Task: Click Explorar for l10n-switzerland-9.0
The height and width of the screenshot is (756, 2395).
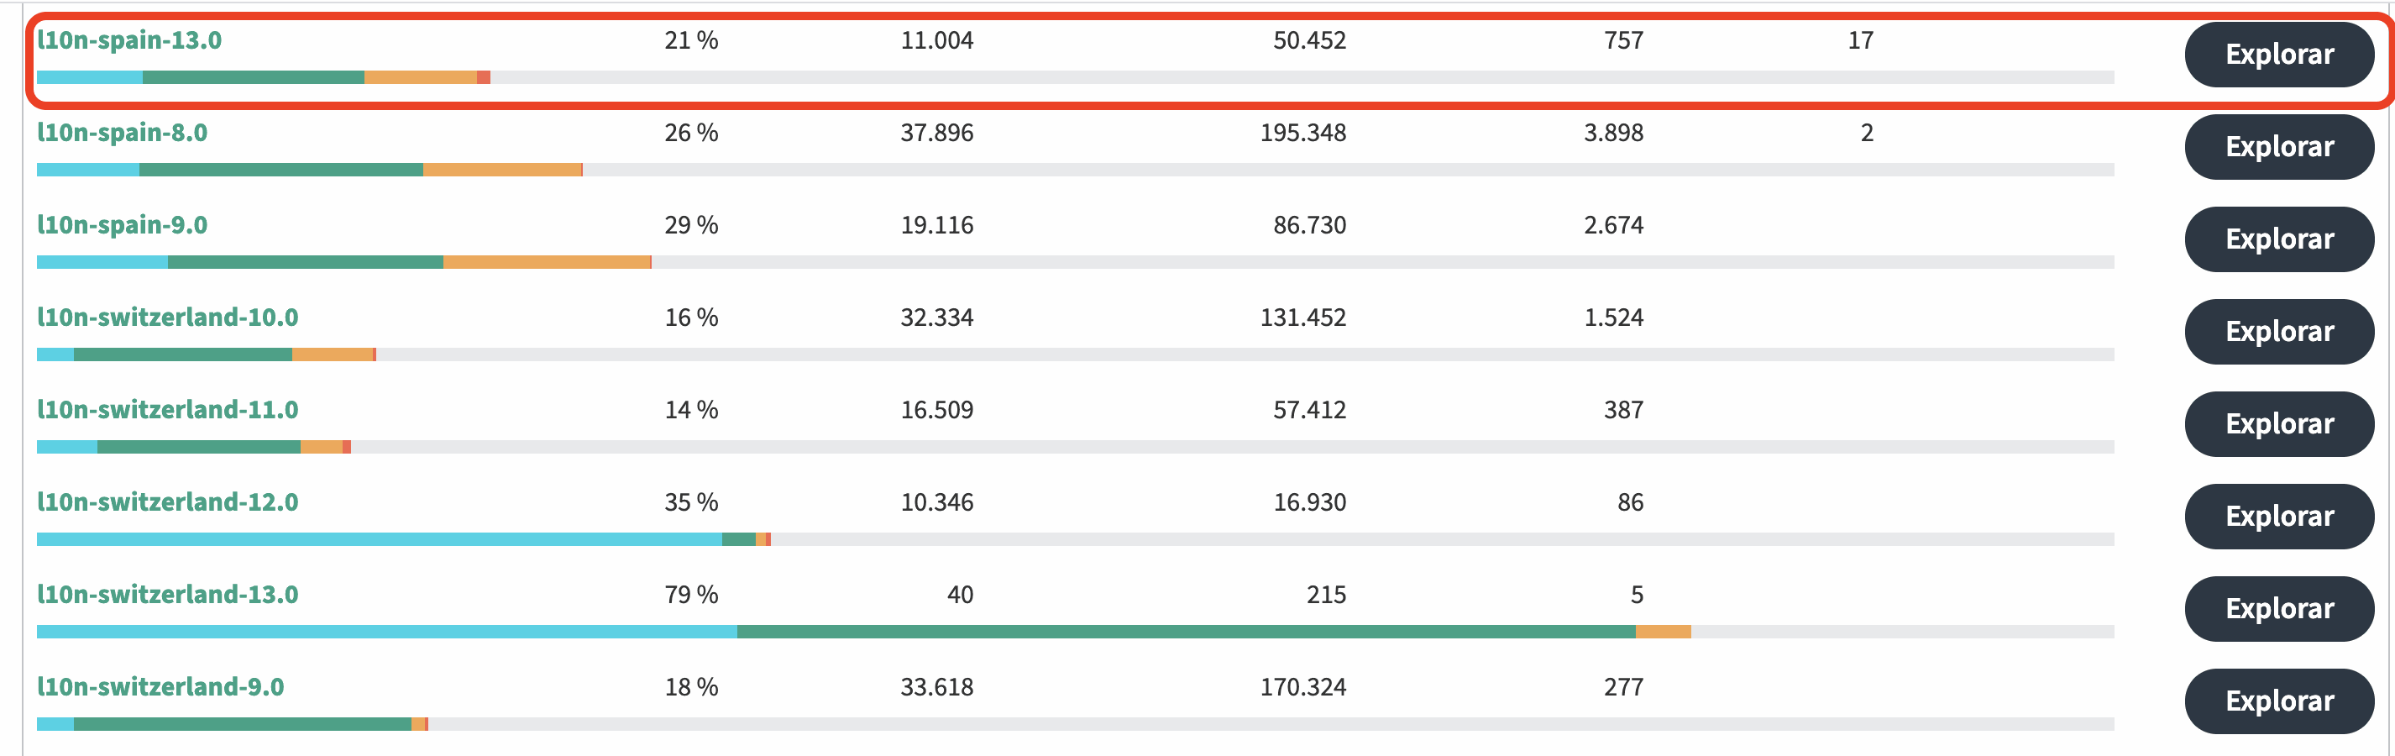Action: pos(2279,701)
